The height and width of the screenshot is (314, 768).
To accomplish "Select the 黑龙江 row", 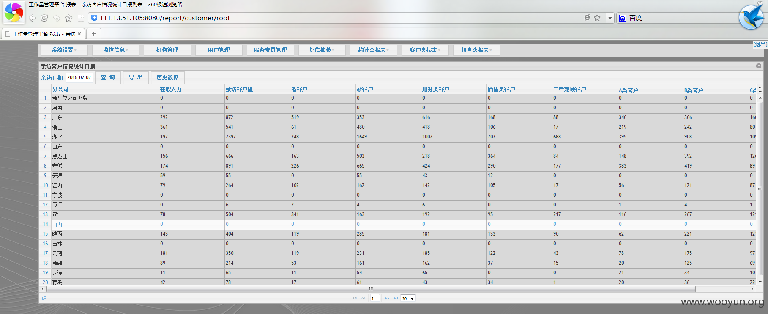I will click(397, 156).
